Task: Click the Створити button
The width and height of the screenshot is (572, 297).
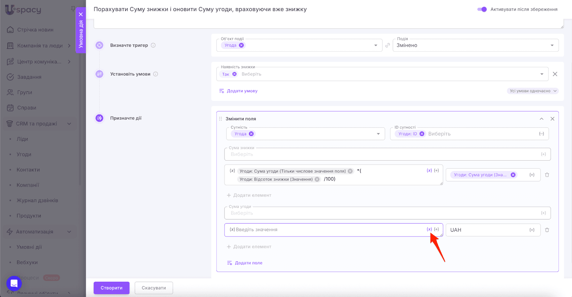Action: tap(112, 288)
